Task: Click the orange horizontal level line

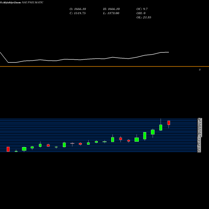Action: click(104, 66)
